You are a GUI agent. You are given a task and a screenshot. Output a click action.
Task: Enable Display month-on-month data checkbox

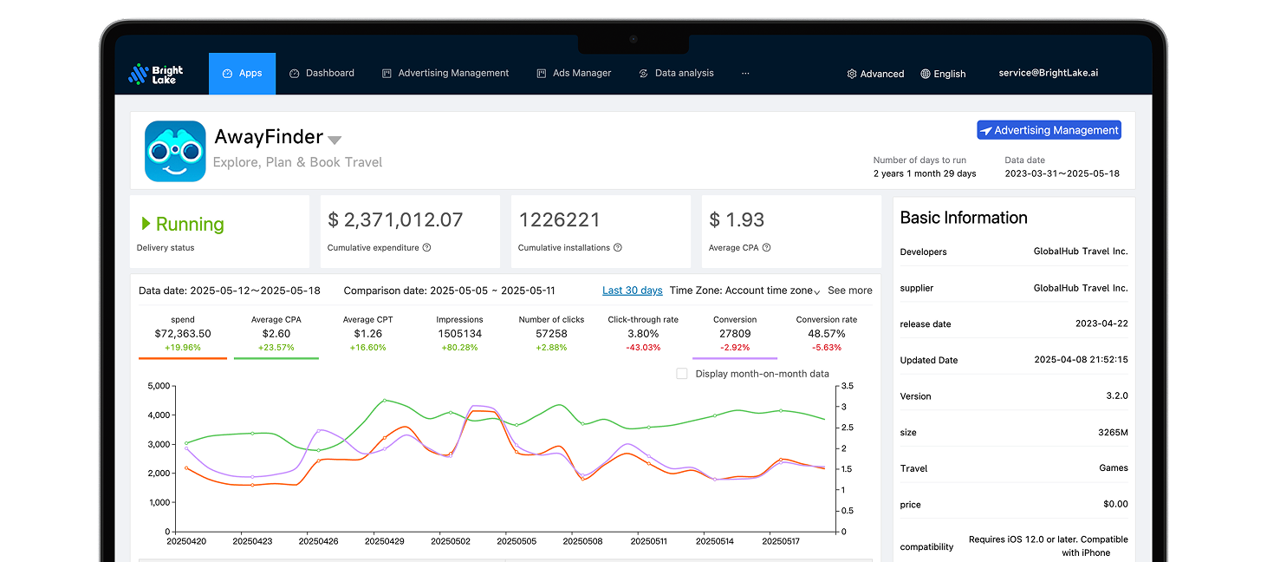pos(682,374)
